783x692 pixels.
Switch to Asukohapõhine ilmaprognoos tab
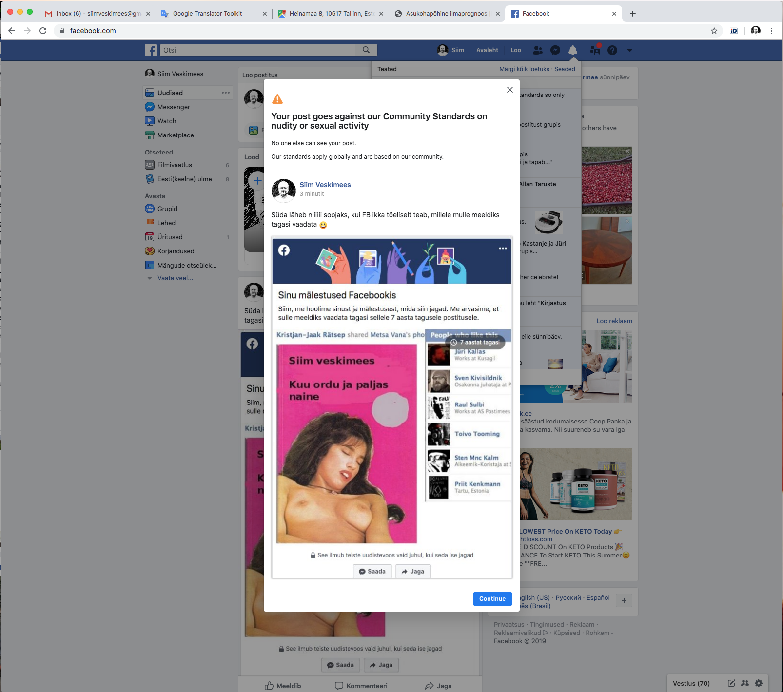[446, 14]
